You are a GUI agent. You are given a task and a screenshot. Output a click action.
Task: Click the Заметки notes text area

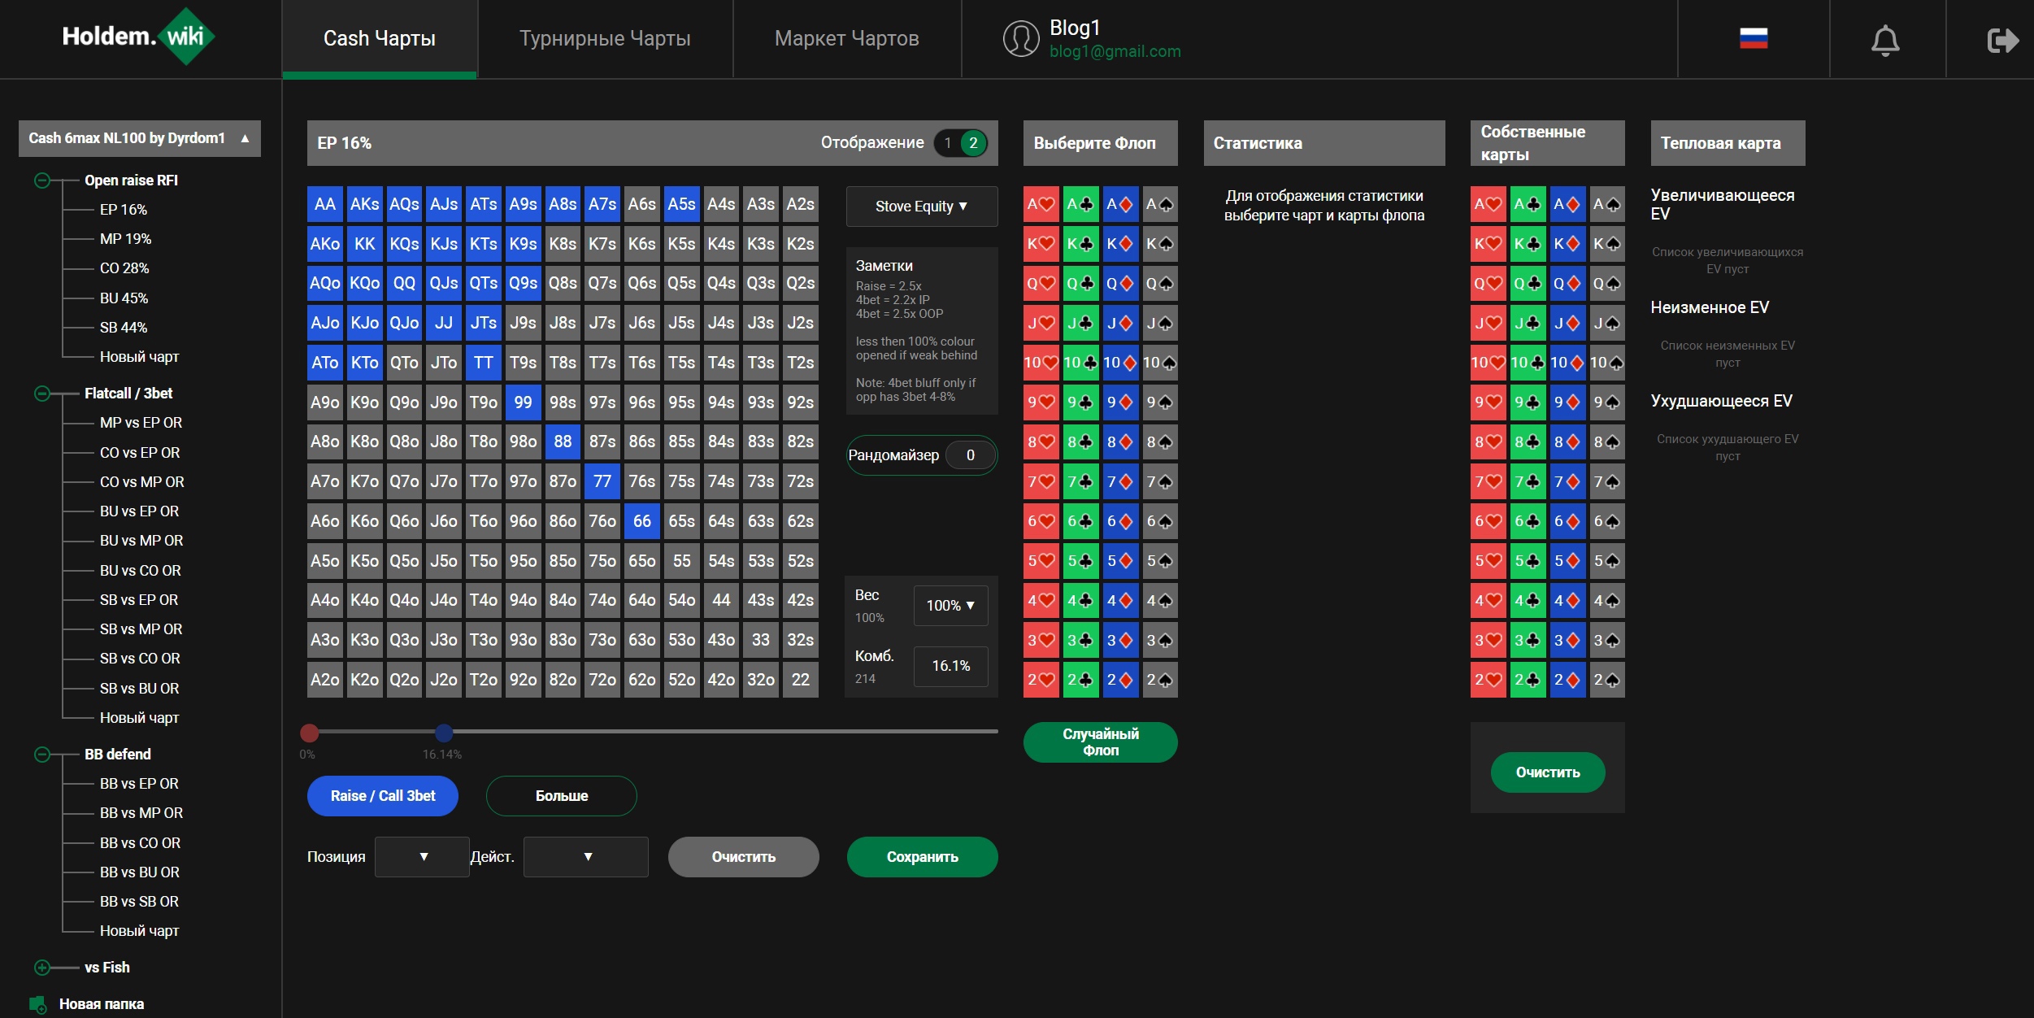[x=921, y=331]
